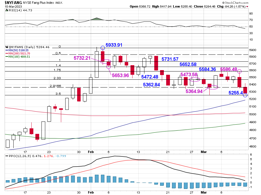Click the 1.4 Fibonacci level label
The height and width of the screenshot is (195, 261).
tap(58, 65)
